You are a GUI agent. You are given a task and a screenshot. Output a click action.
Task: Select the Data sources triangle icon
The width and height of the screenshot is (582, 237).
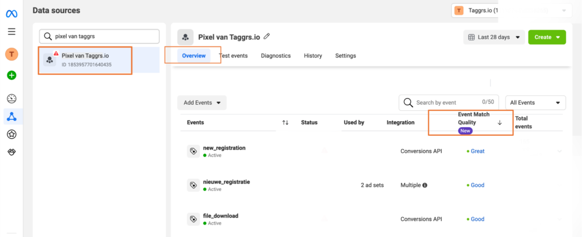(11, 117)
